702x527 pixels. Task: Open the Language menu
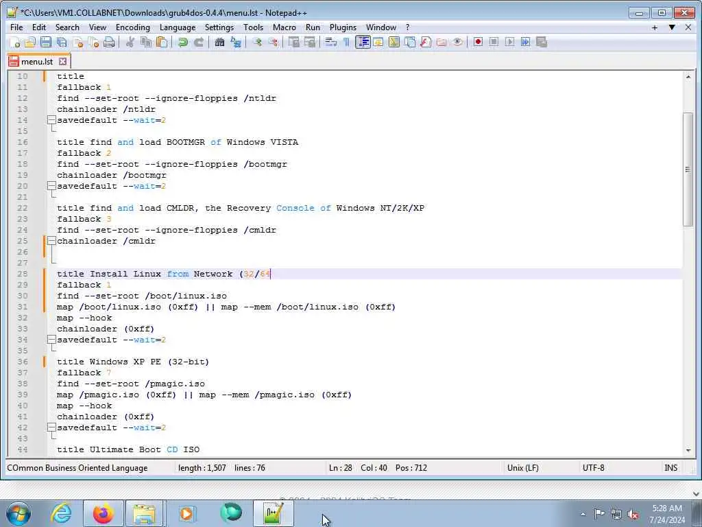pyautogui.click(x=178, y=27)
